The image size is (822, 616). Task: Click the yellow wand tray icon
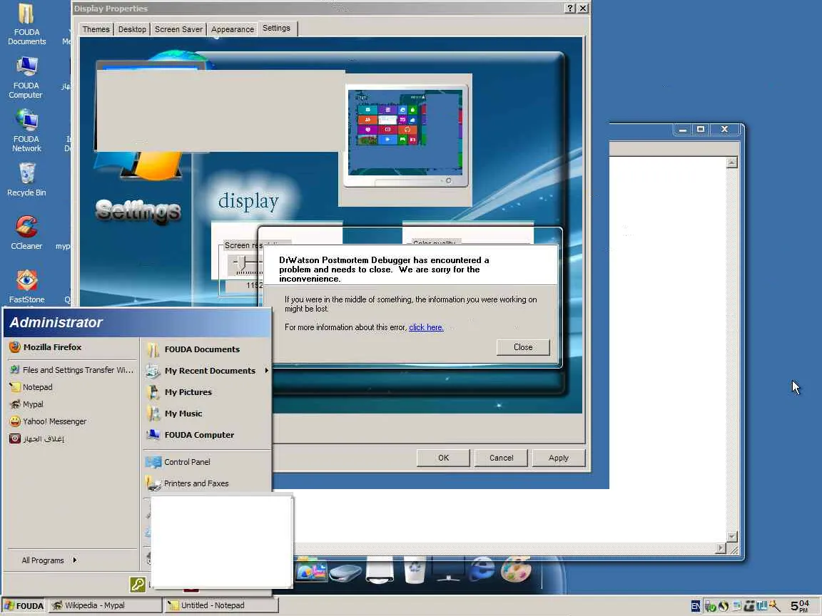click(x=775, y=607)
